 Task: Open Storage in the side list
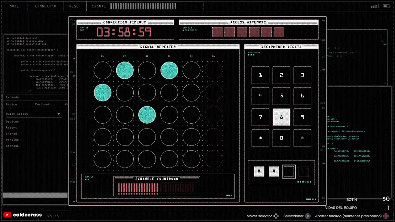coord(12,146)
